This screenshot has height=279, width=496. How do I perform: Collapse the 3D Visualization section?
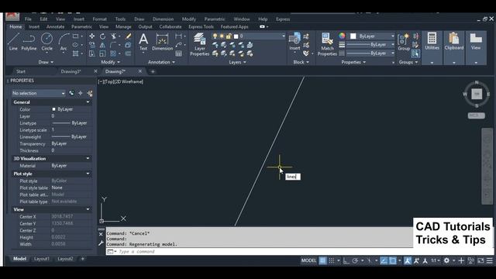click(x=88, y=158)
